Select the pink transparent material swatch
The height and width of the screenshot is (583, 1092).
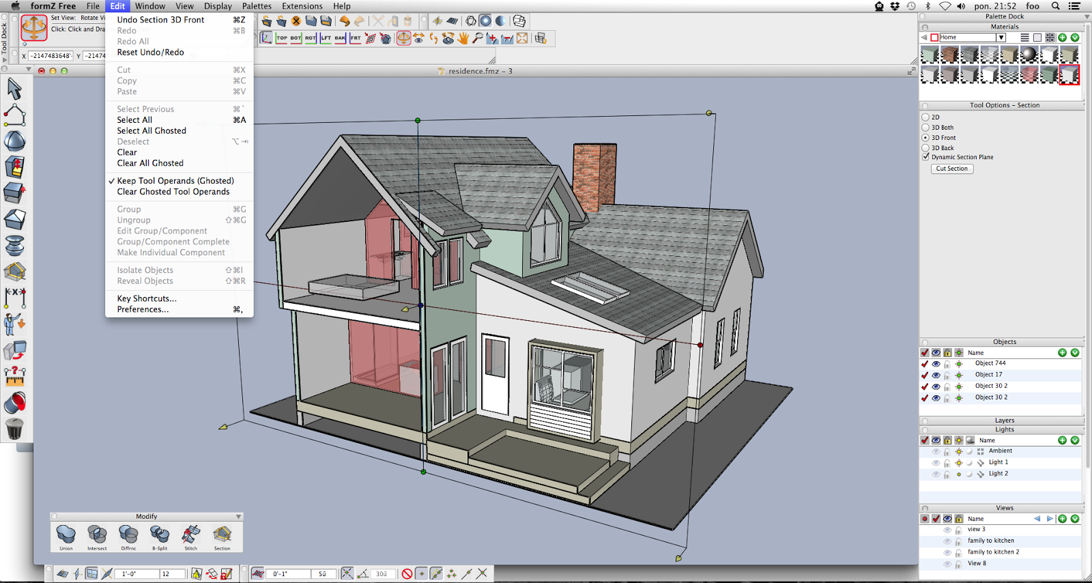1029,74
